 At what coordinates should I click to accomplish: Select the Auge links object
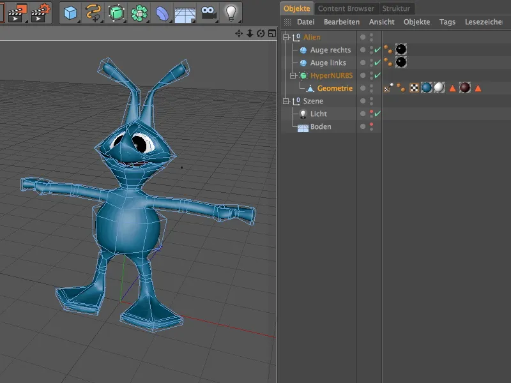328,63
